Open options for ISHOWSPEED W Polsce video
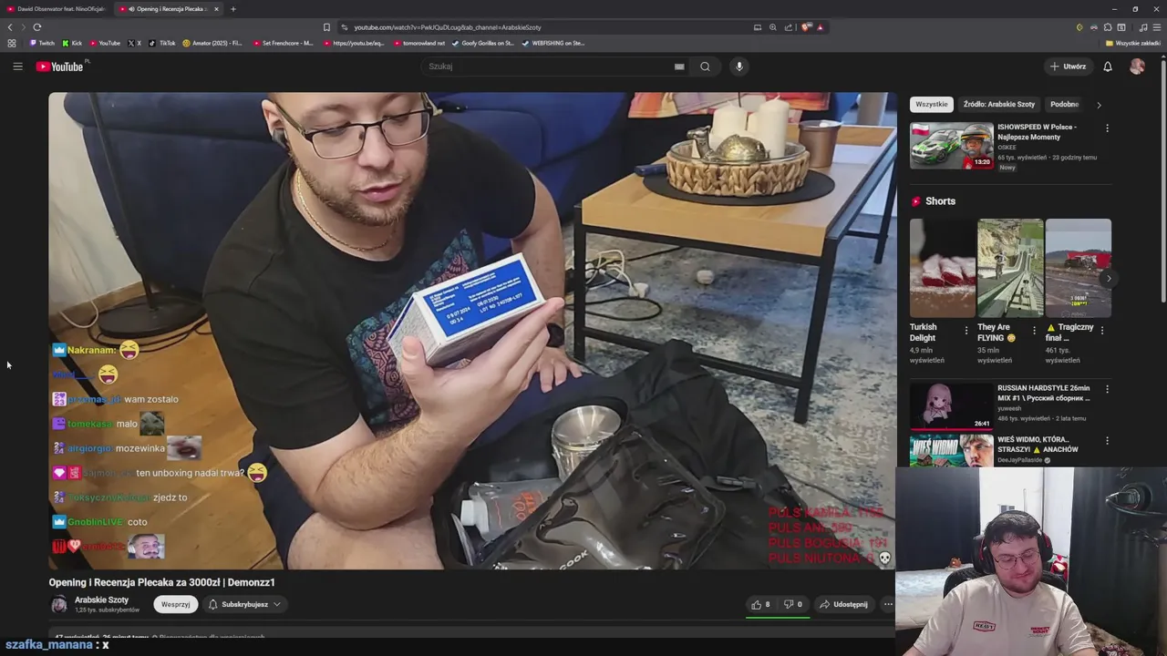The height and width of the screenshot is (656, 1167). [x=1107, y=128]
